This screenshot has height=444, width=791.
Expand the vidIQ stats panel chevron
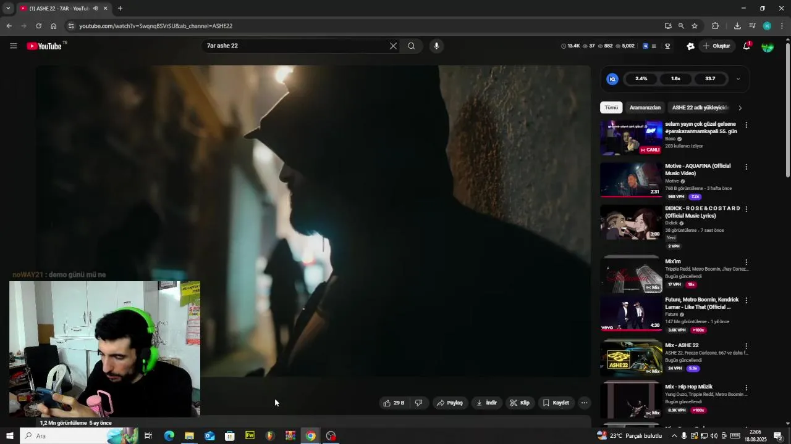tap(738, 79)
